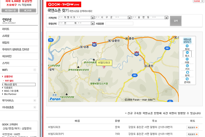Image resolution: width=205 pixels, height=137 pixels.
Task: Show all zones via 쿡앤쇼존 모두보기
Action: pyautogui.click(x=187, y=41)
